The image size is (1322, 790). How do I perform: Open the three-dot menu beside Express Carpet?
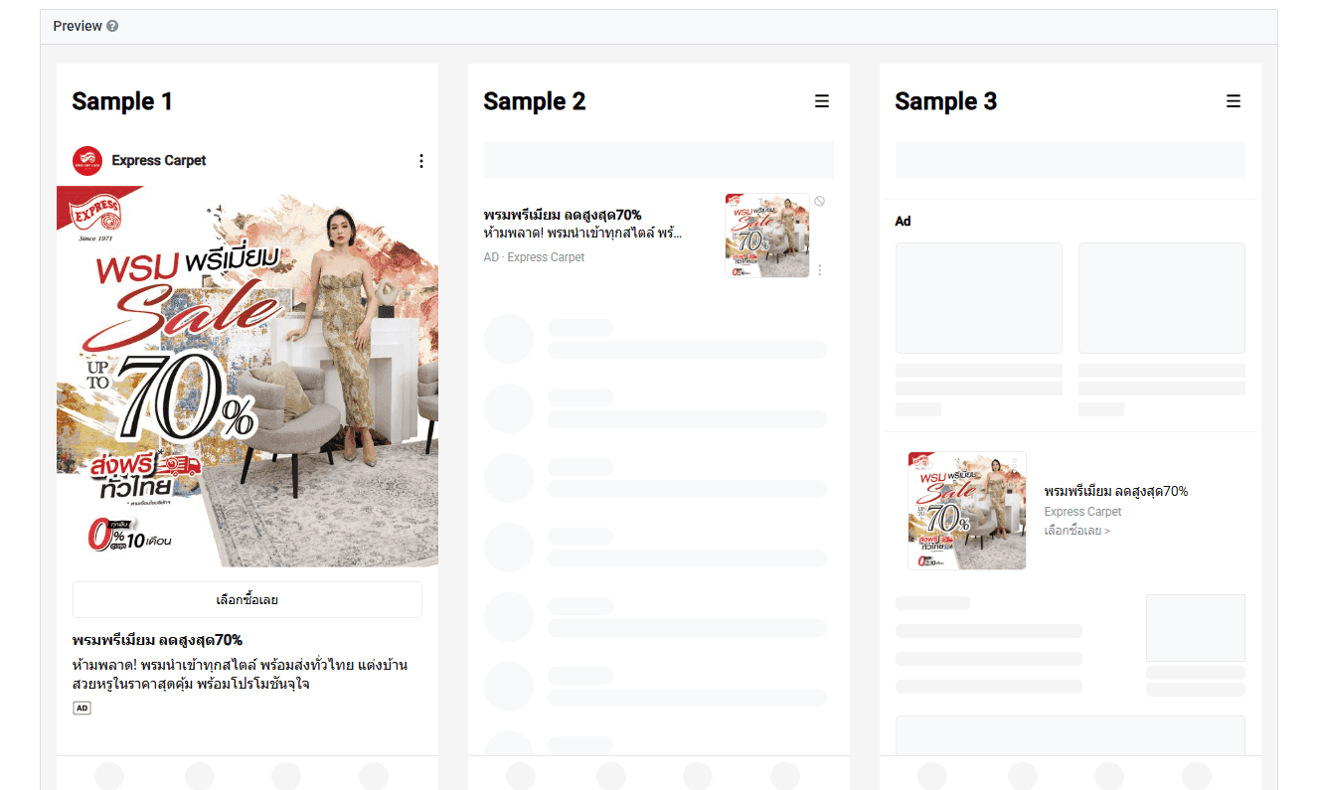pos(421,161)
